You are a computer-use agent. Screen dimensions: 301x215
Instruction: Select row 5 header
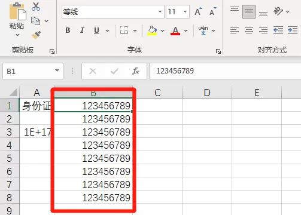[x=10, y=158]
